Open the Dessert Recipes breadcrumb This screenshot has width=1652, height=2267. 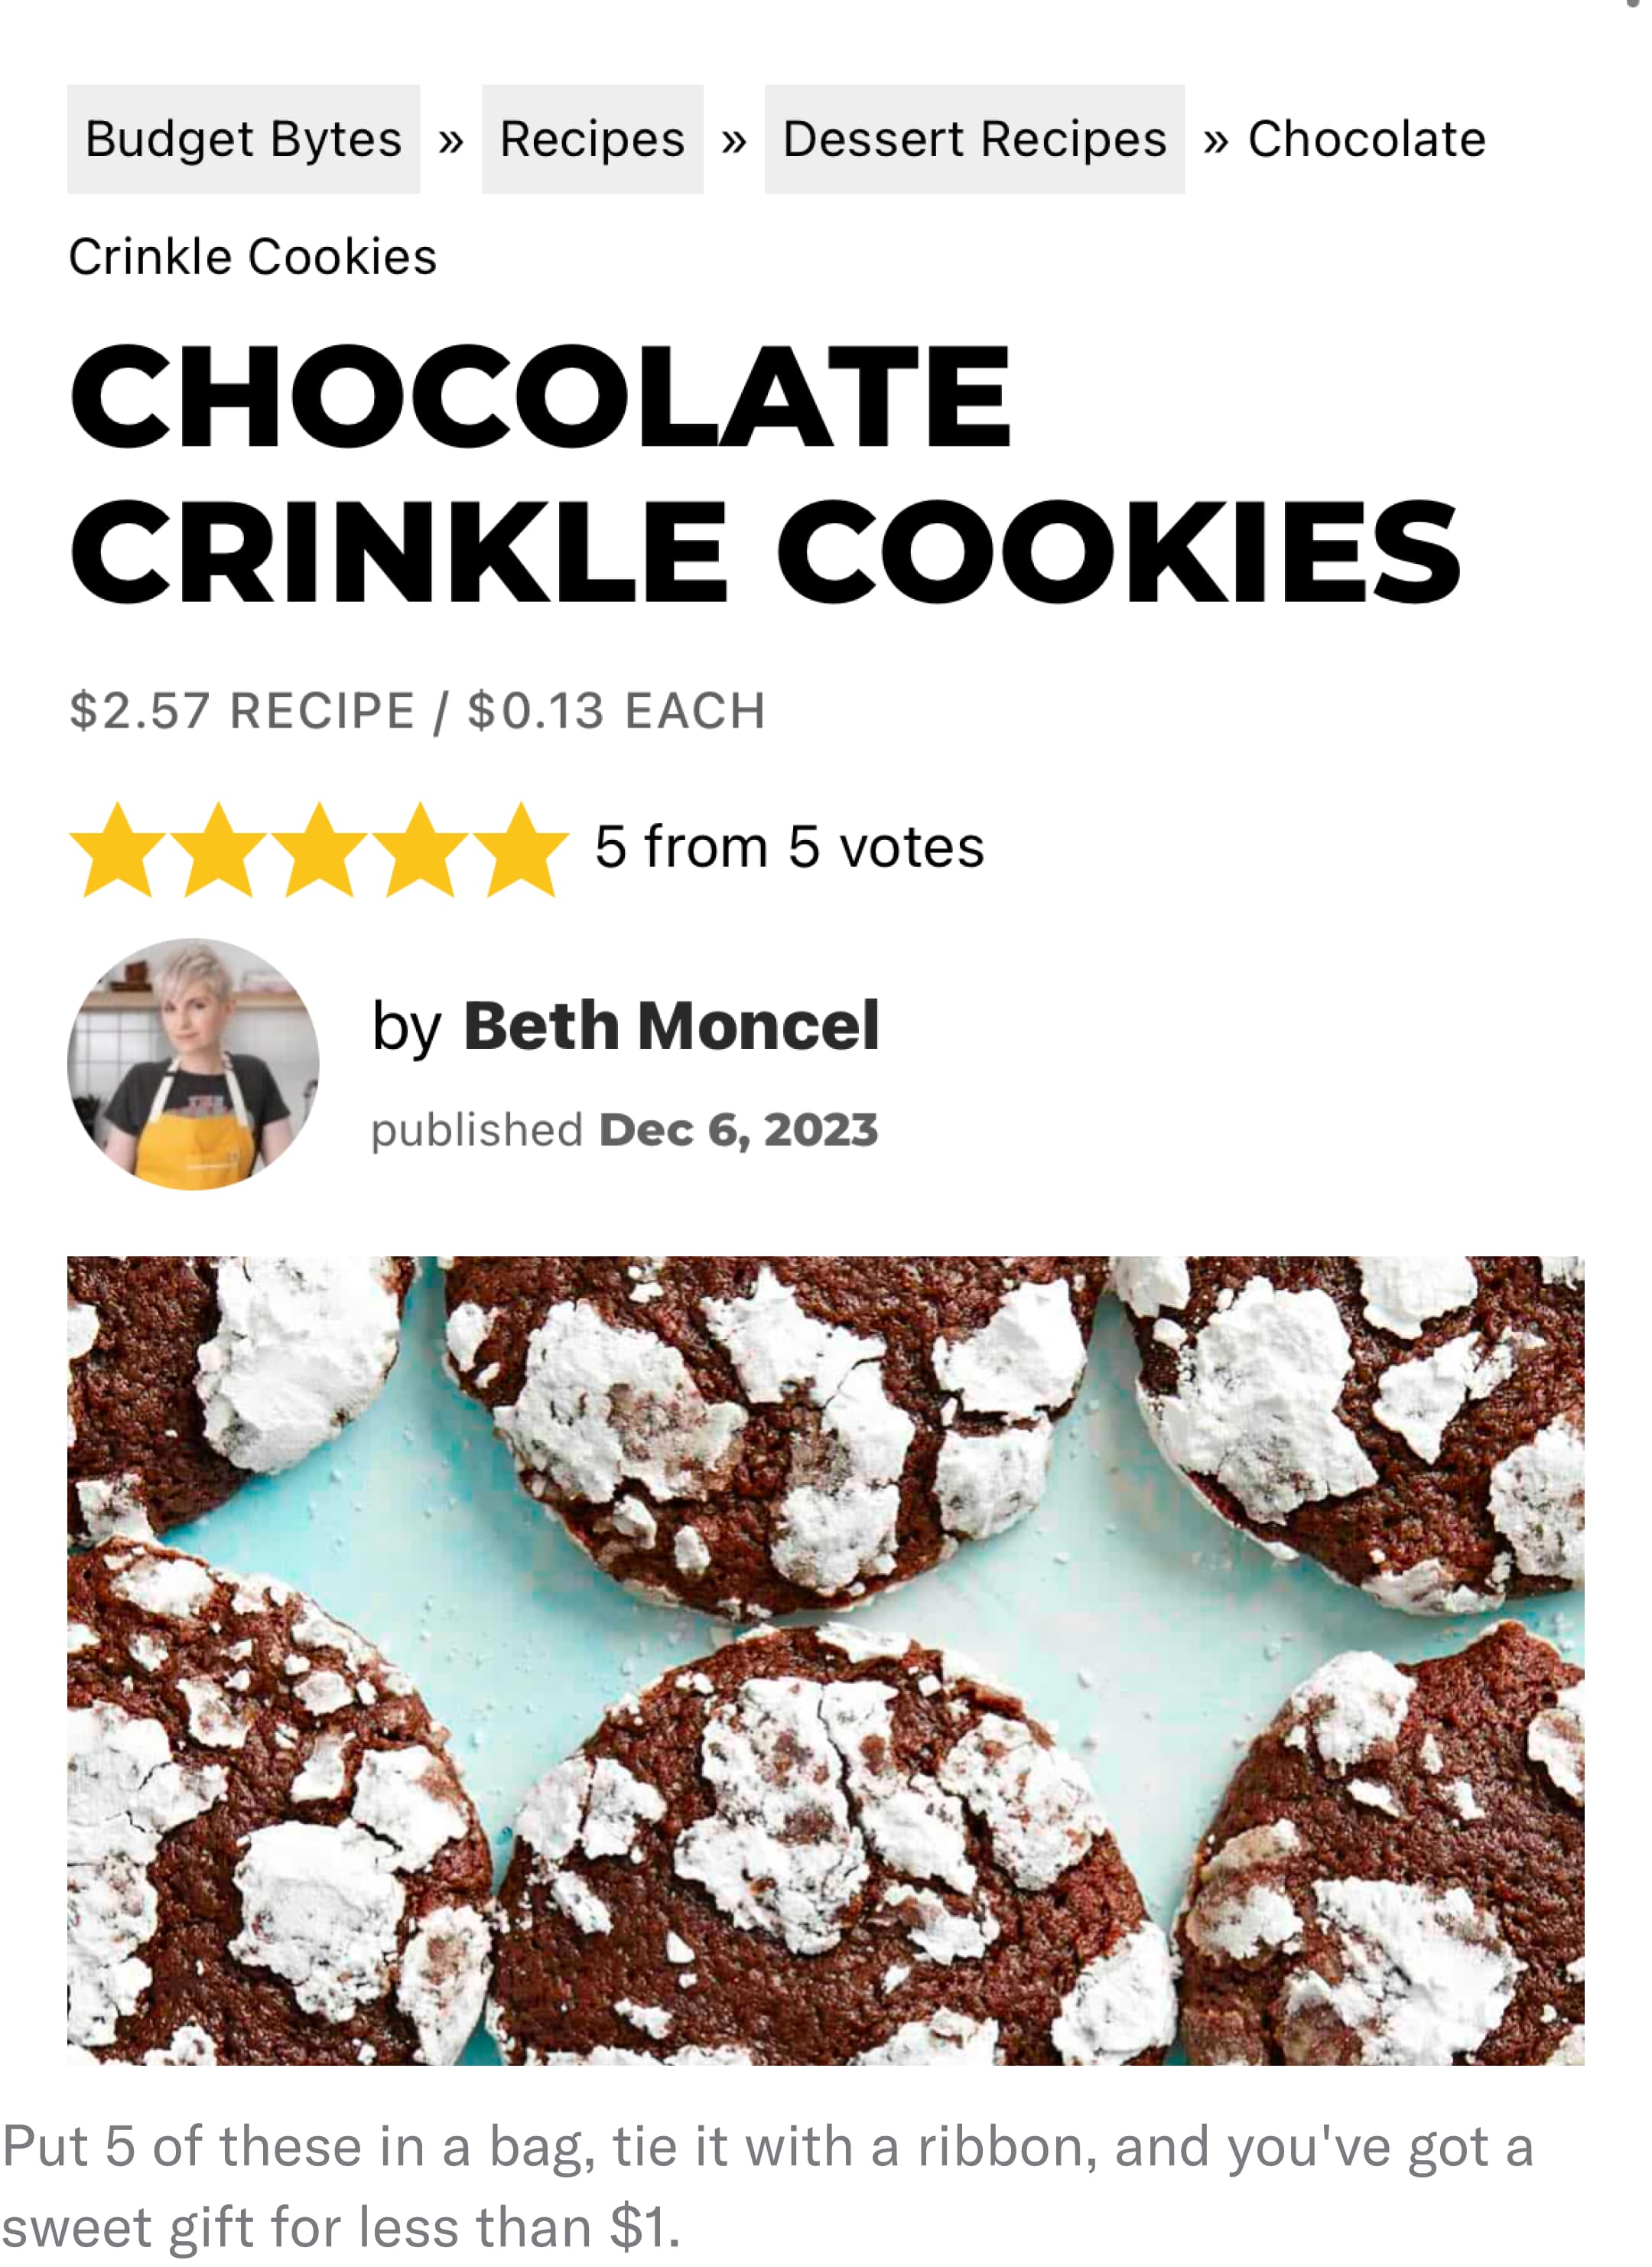pyautogui.click(x=974, y=139)
